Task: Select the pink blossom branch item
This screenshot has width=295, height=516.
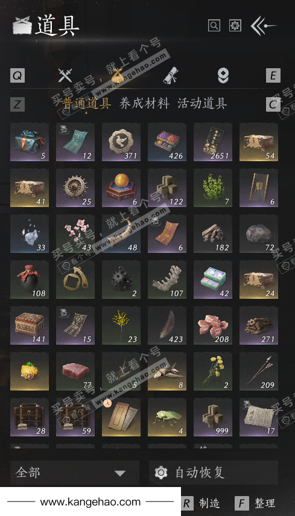Action: 75,234
